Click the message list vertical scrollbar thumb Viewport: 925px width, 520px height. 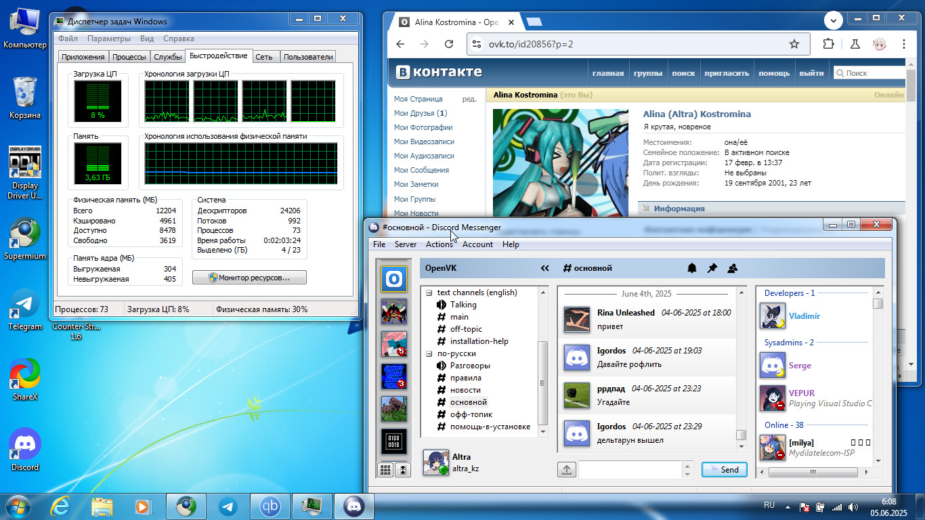click(741, 435)
